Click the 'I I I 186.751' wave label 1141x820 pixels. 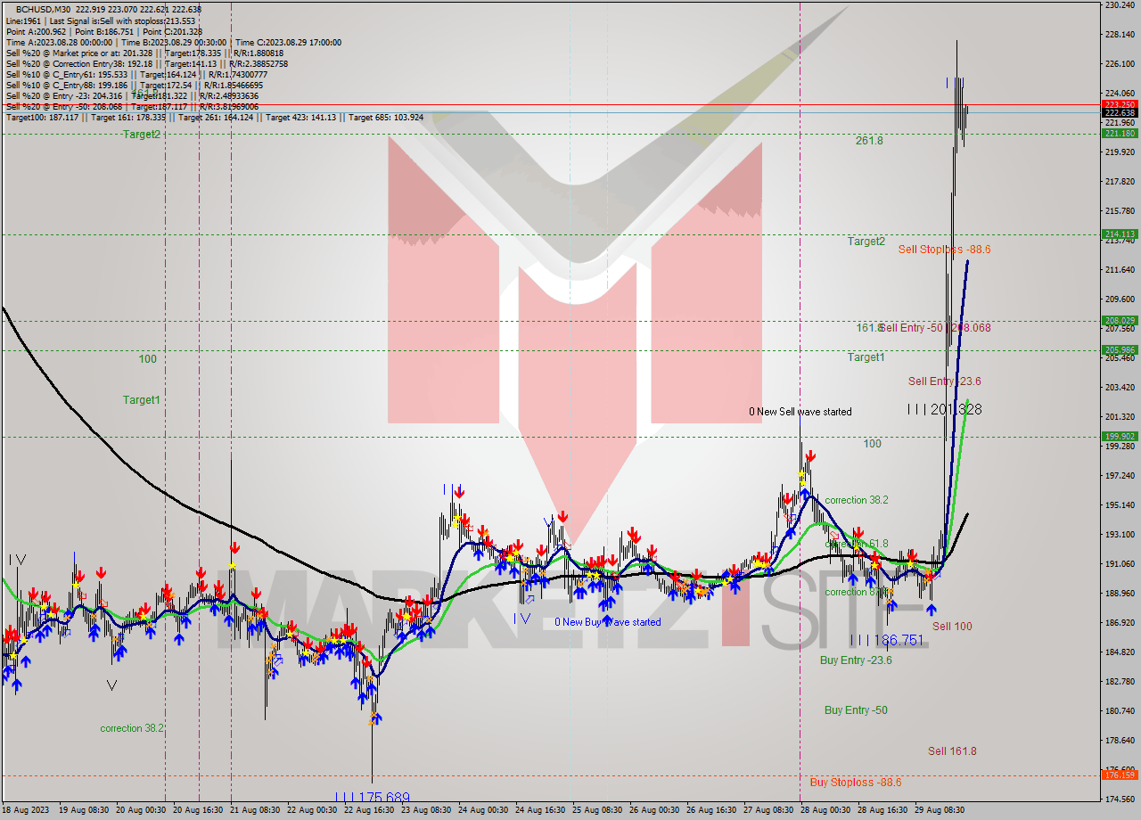[887, 640]
